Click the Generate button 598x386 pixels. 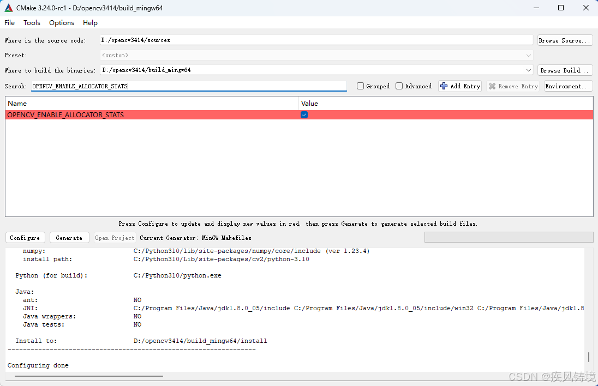pos(69,238)
